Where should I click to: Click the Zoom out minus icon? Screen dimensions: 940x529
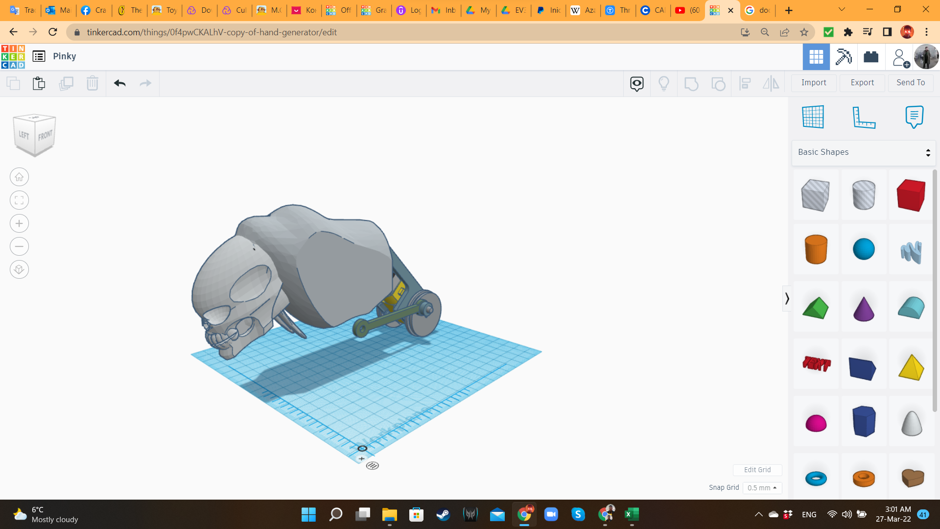click(19, 246)
